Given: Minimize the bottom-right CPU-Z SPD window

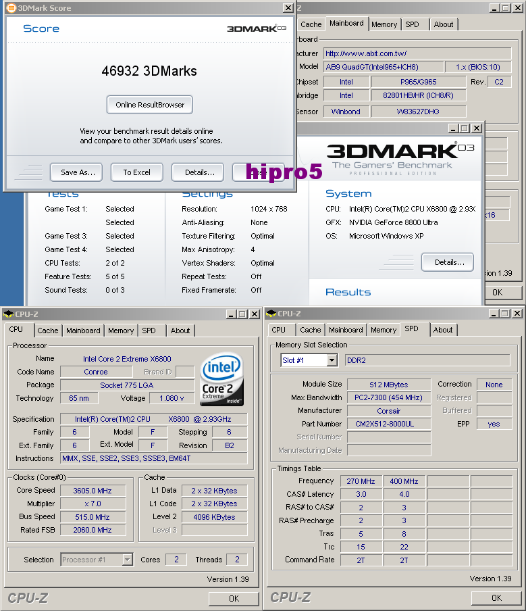Looking at the screenshot, I should (x=494, y=314).
